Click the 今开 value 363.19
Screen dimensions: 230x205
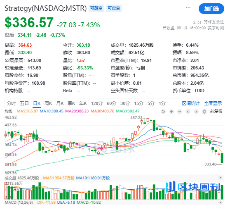[x=83, y=45]
